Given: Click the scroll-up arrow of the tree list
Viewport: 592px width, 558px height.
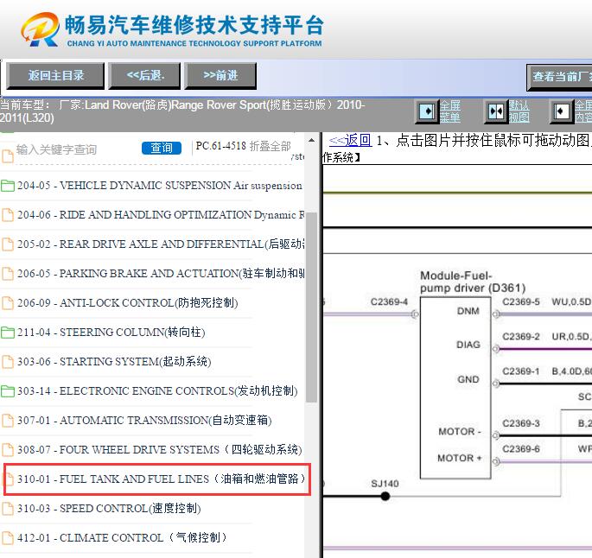Looking at the screenshot, I should click(x=311, y=140).
